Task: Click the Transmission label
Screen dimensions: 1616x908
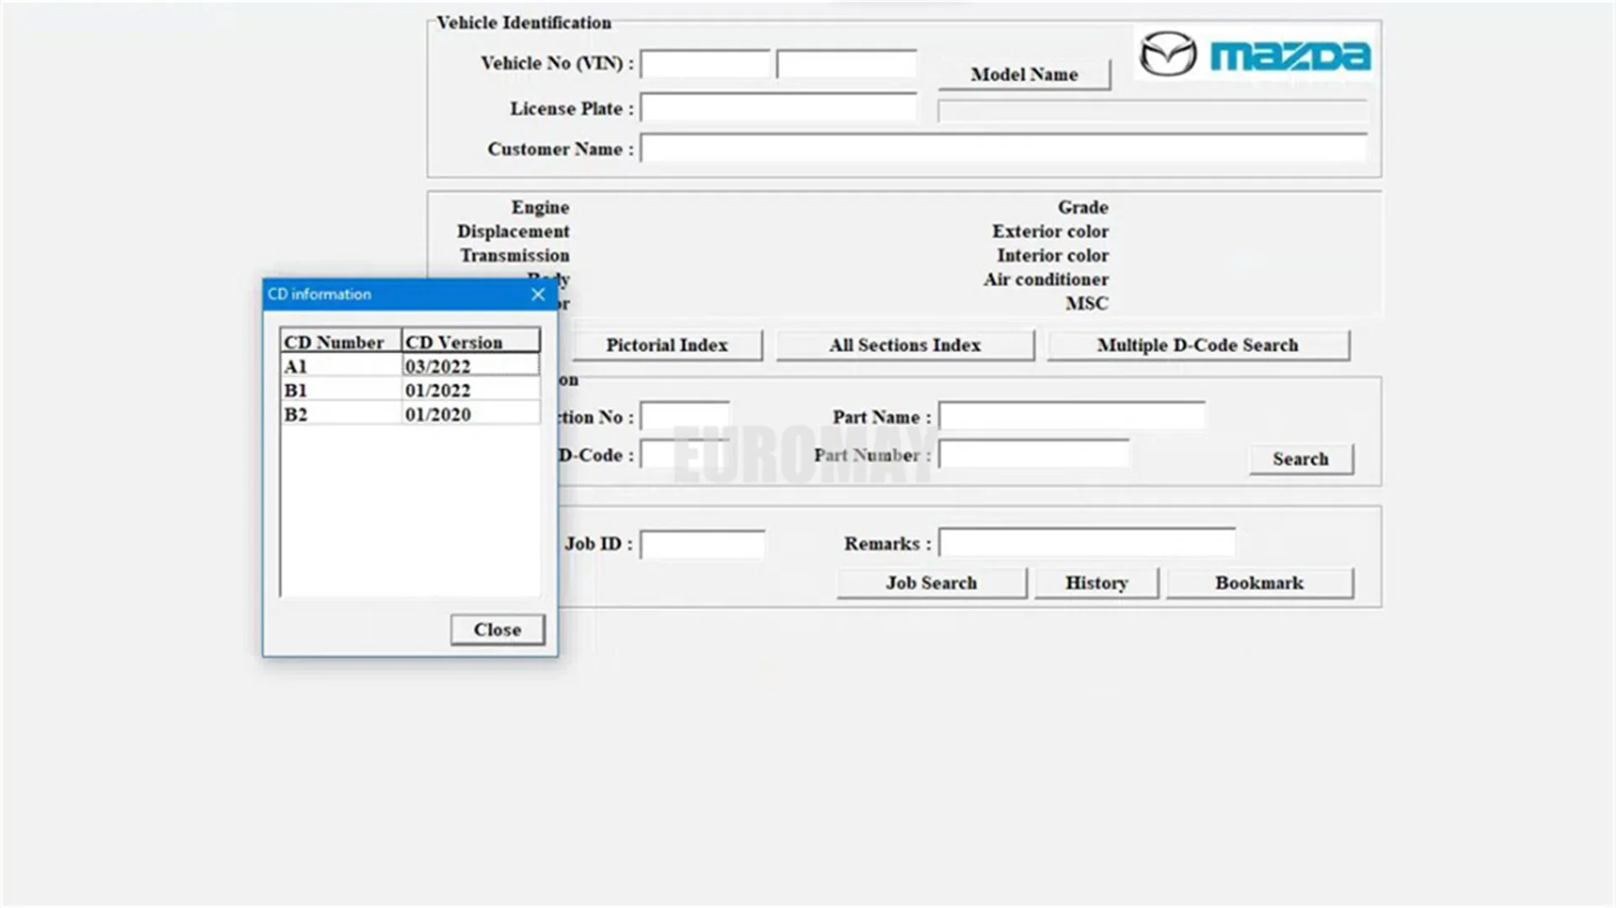Action: 515,255
